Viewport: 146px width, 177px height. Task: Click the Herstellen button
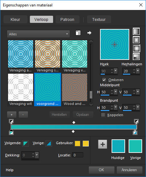(x=59, y=115)
